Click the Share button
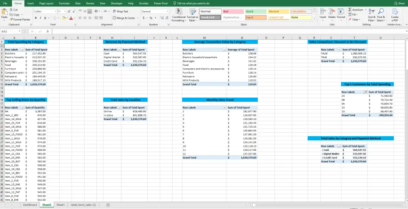Screen dimensions: 408x209 click(x=399, y=3)
